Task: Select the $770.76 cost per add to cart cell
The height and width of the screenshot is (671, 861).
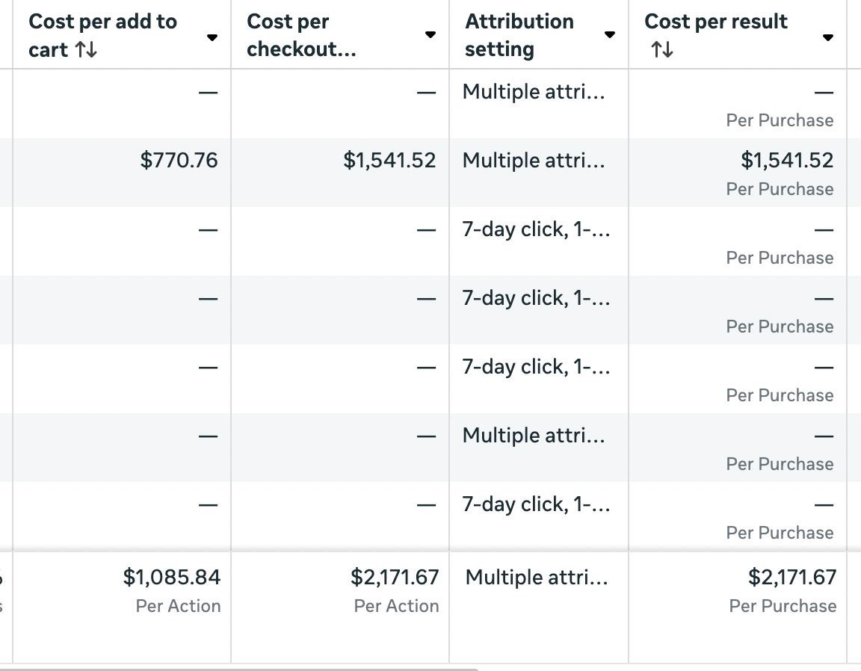Action: pos(179,160)
